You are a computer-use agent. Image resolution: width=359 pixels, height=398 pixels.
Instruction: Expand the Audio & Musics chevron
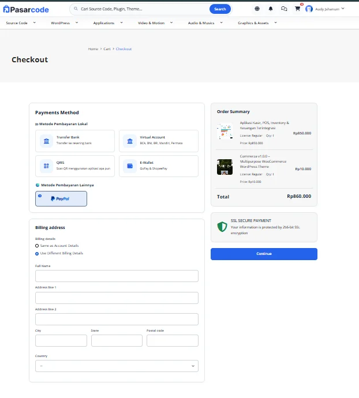point(221,22)
